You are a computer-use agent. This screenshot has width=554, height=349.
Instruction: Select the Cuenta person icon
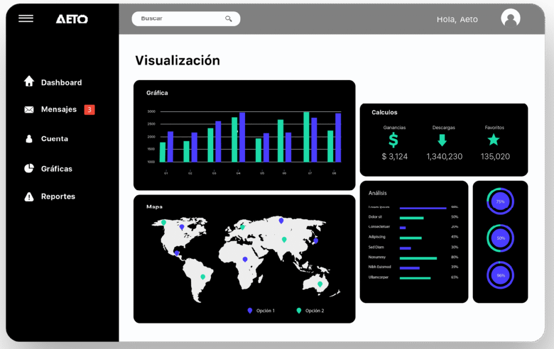[29, 139]
